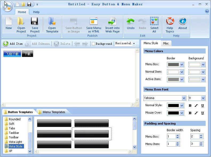Open Project folder icon in ribbon
Image resolution: width=211 pixels, height=157 pixels.
pyautogui.click(x=21, y=21)
